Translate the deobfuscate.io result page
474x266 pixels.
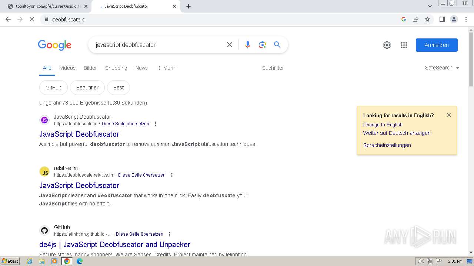pos(126,124)
